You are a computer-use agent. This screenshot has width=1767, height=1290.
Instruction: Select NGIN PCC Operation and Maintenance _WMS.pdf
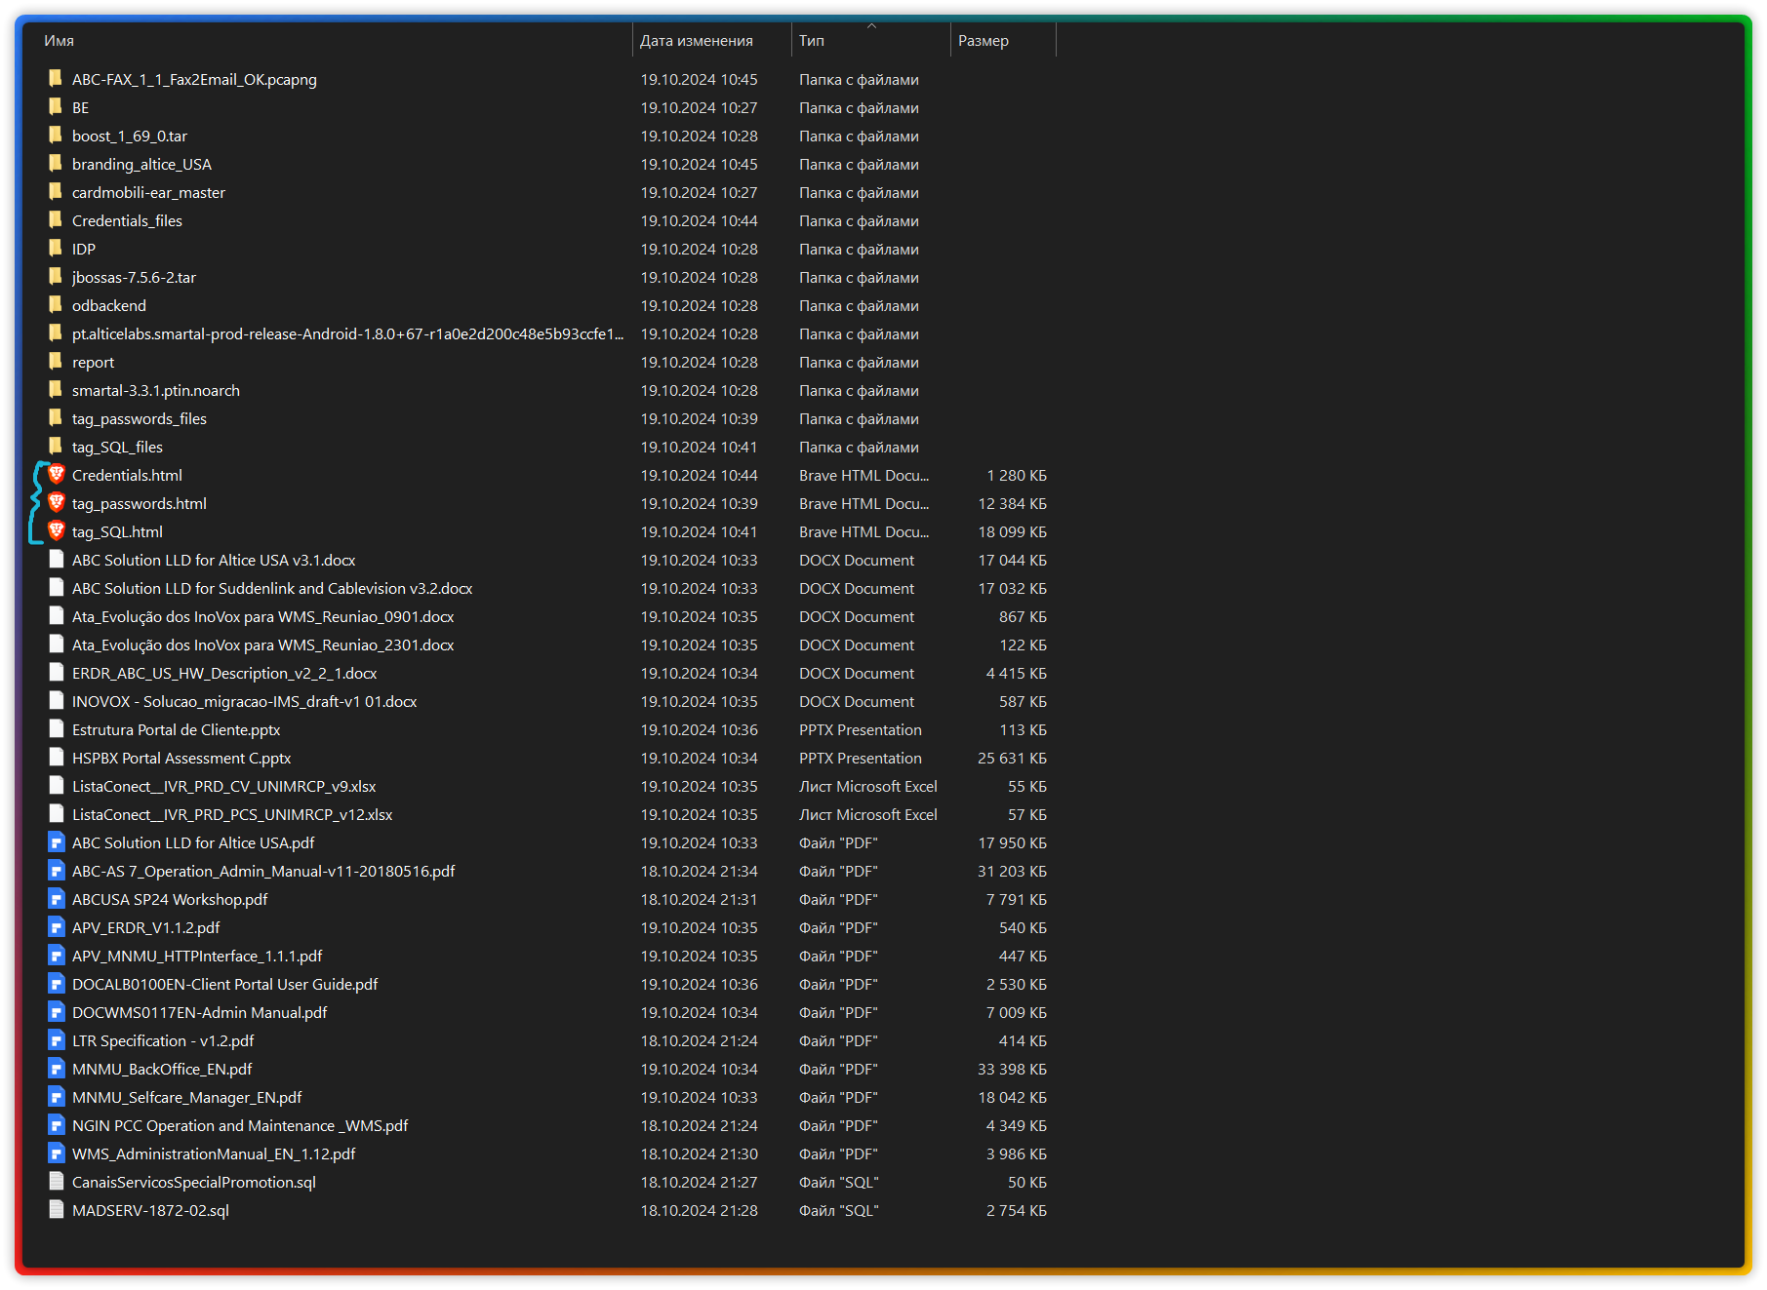[240, 1125]
